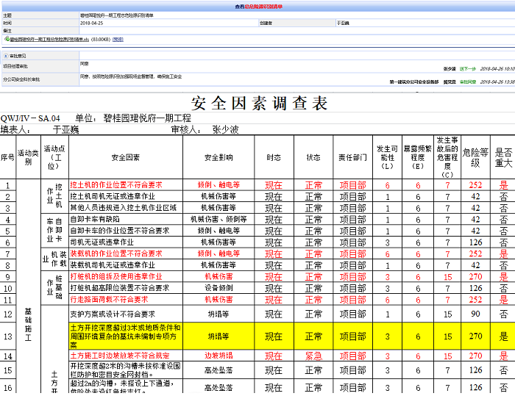
Task: Click the green 送下一步 status text
Action: (x=468, y=69)
